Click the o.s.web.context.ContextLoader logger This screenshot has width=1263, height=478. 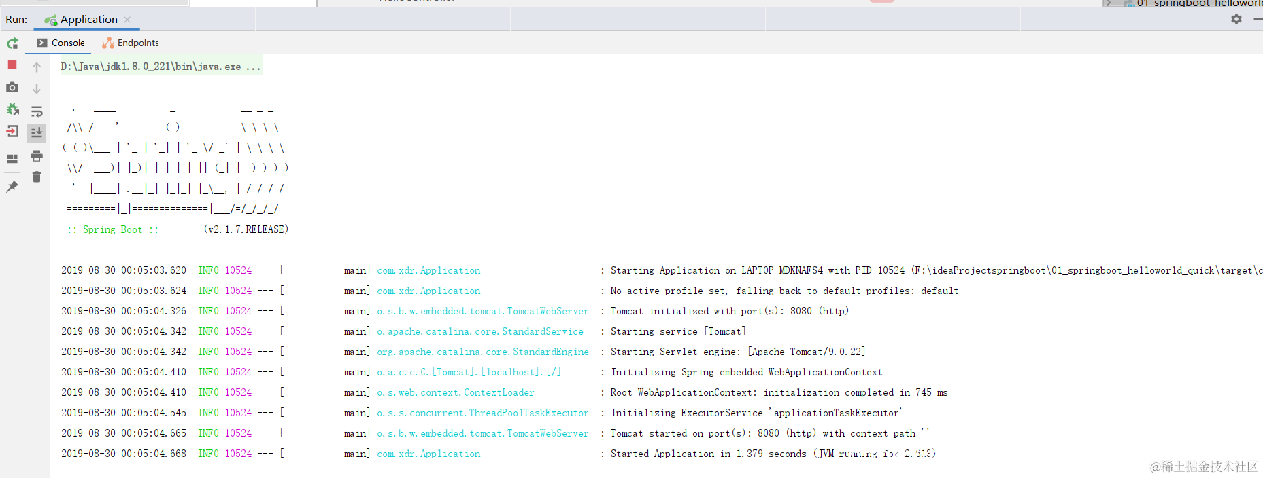tap(456, 392)
